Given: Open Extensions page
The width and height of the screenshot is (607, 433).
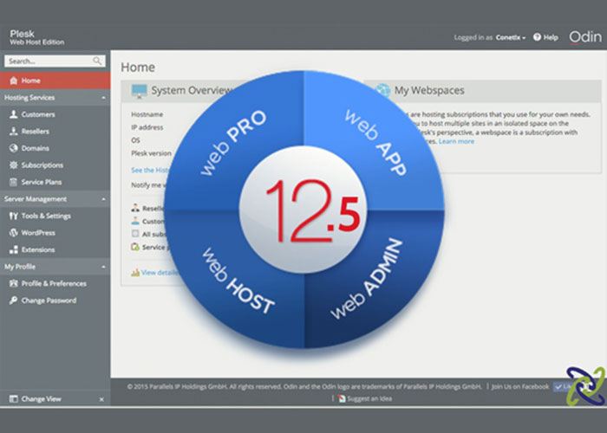Looking at the screenshot, I should [38, 249].
